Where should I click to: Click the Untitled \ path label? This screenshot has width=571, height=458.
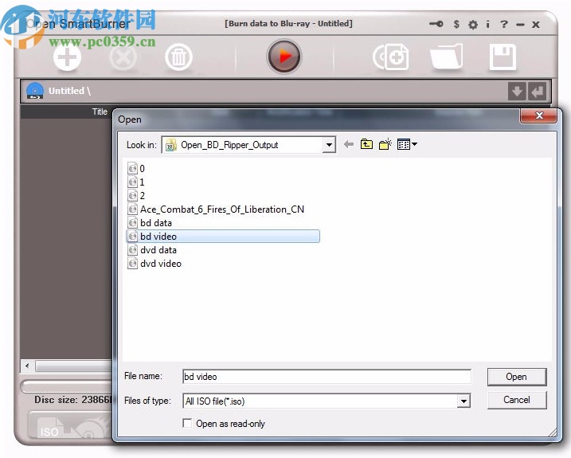[x=69, y=91]
